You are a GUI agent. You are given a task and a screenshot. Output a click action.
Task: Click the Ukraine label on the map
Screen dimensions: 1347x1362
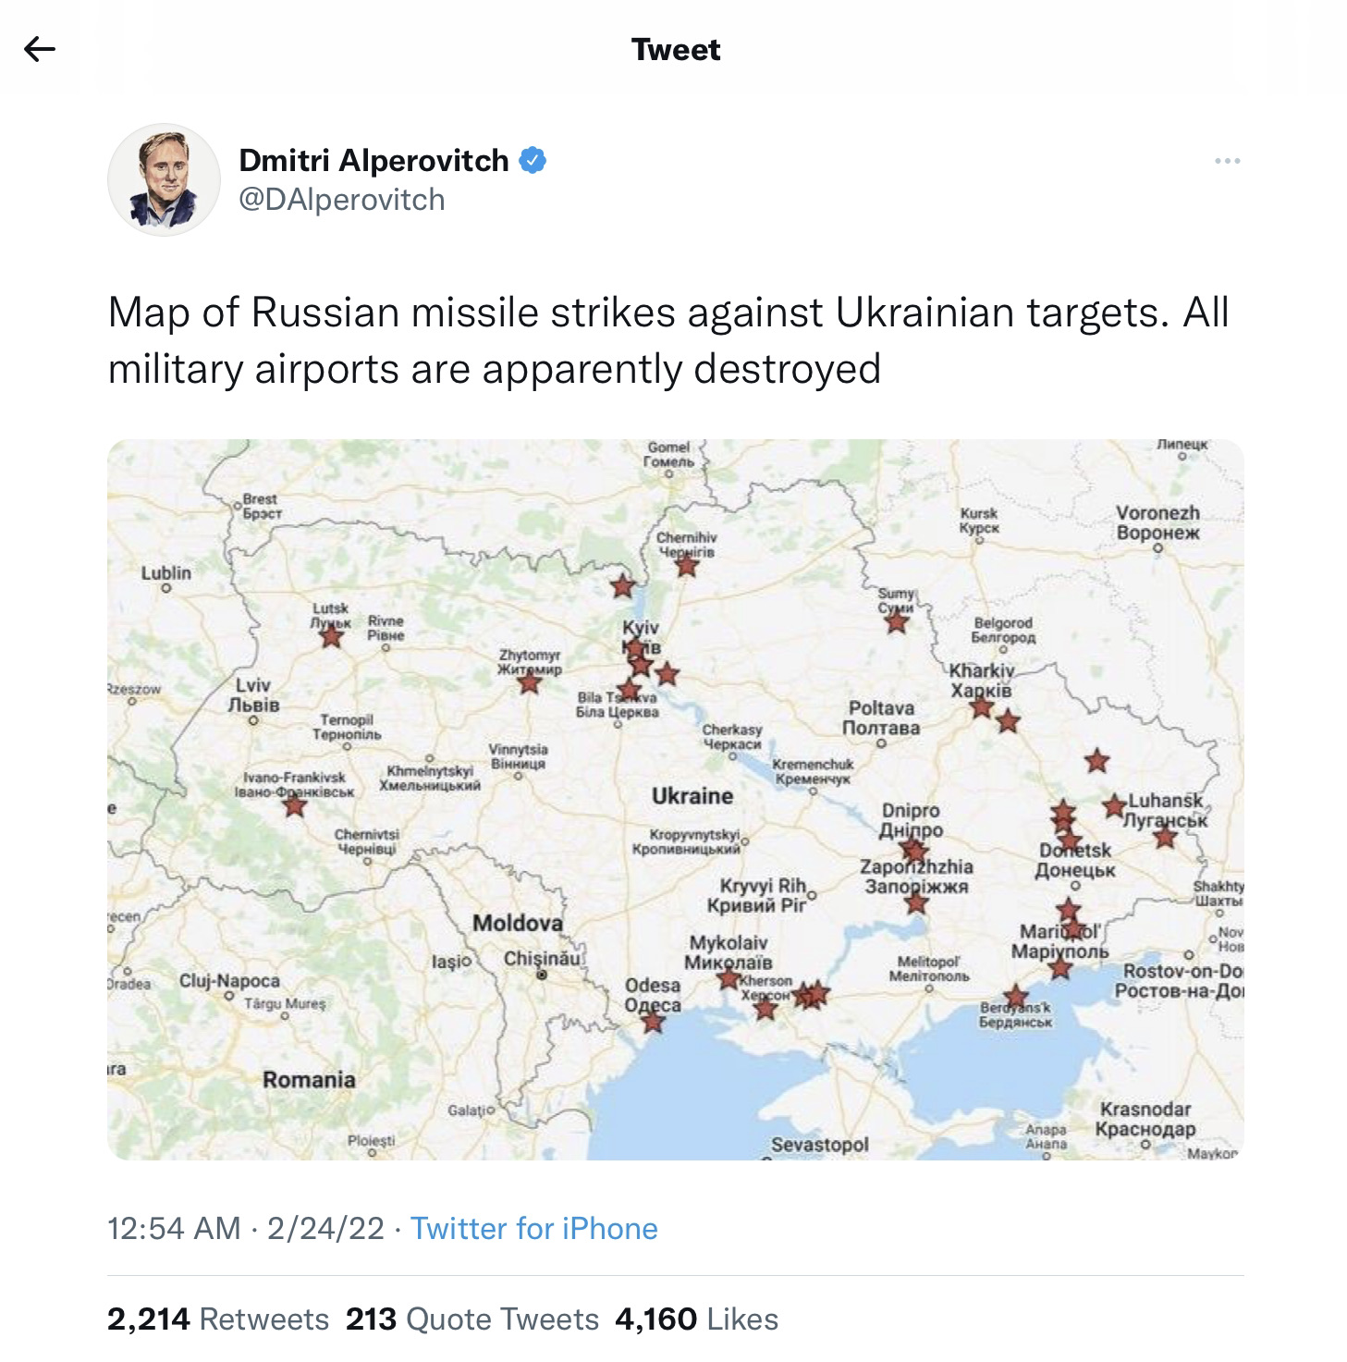[x=692, y=796]
